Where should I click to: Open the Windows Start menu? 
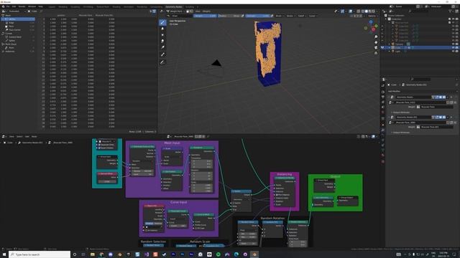point(4,254)
